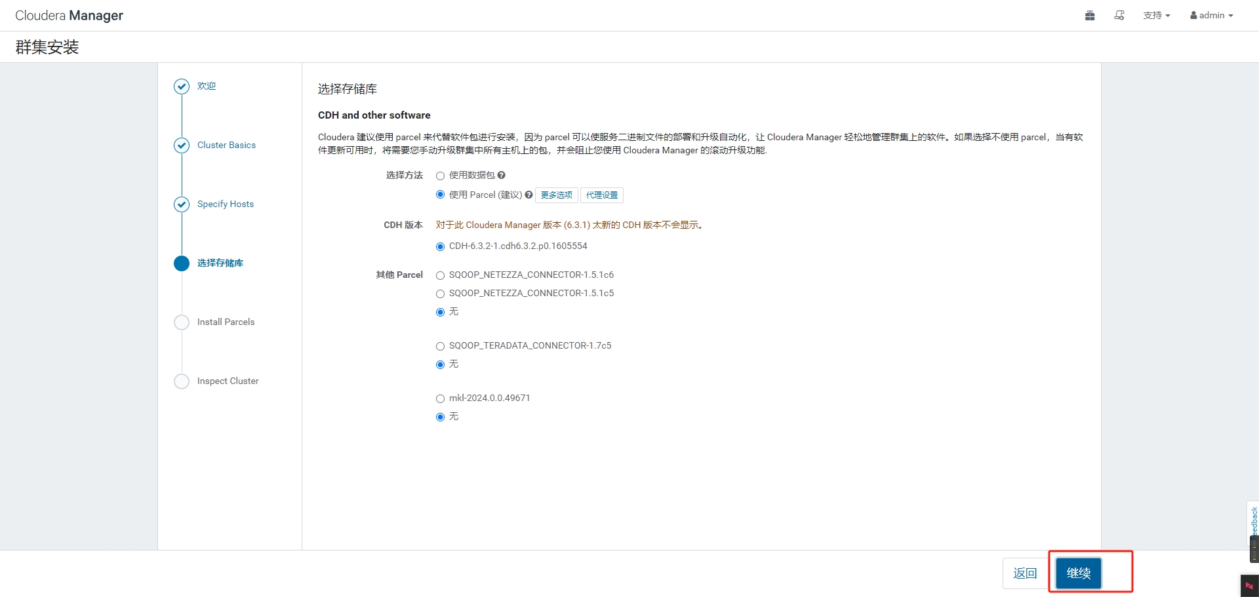The image size is (1259, 597).
Task: Go to 欢迎 wizard step
Action: [207, 86]
